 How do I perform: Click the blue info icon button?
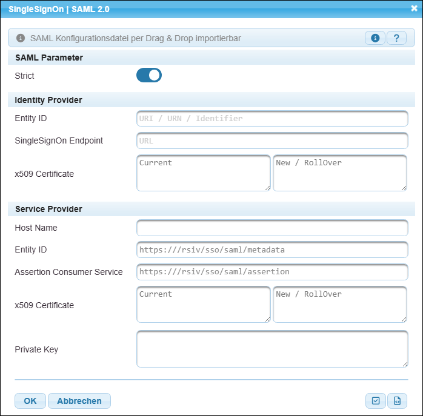pyautogui.click(x=375, y=38)
